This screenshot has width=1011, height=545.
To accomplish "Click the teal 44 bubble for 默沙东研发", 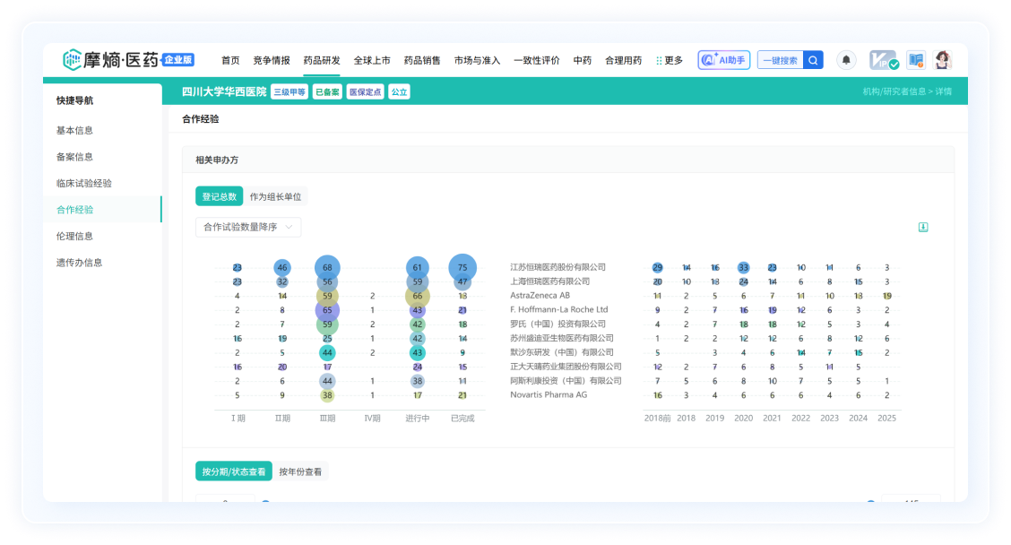I will [327, 353].
